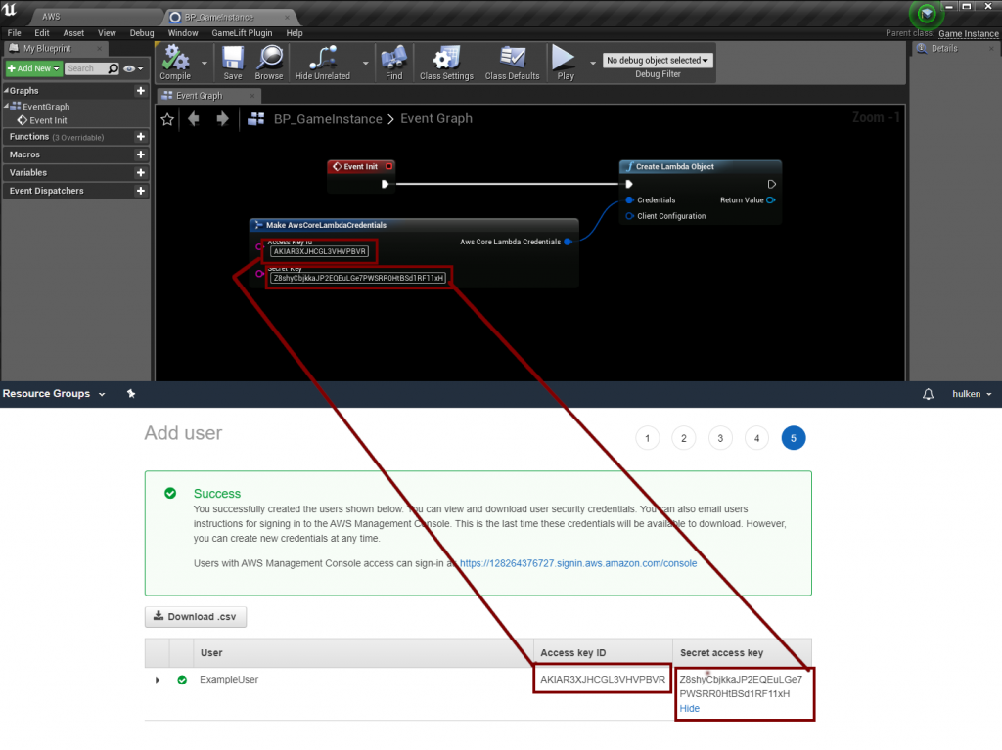Open Play options dropdown arrow
The height and width of the screenshot is (750, 1002).
pos(593,63)
